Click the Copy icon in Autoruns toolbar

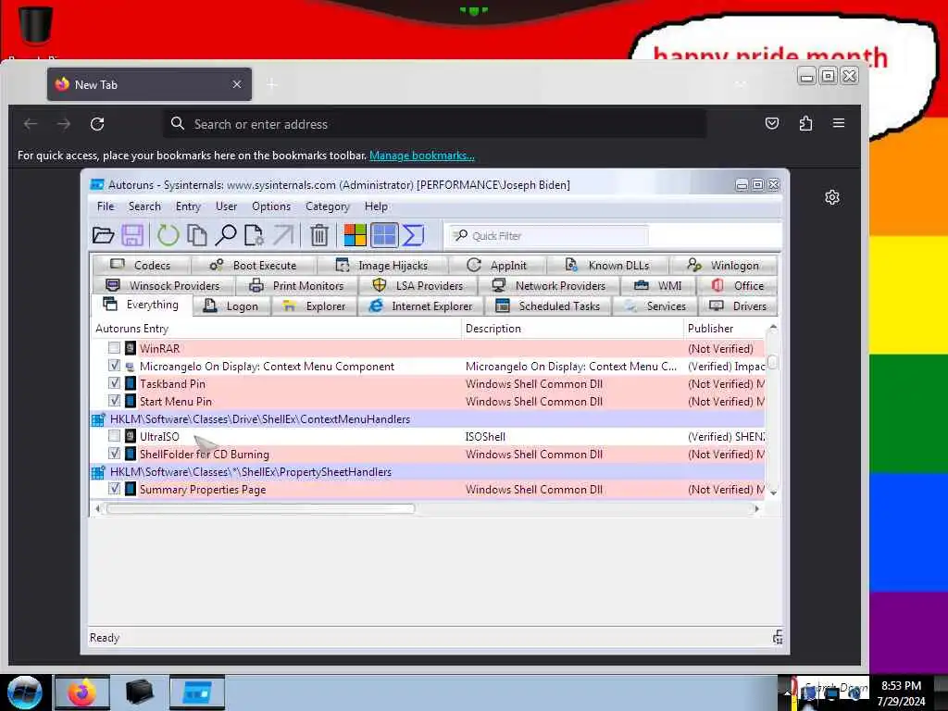[x=196, y=235]
